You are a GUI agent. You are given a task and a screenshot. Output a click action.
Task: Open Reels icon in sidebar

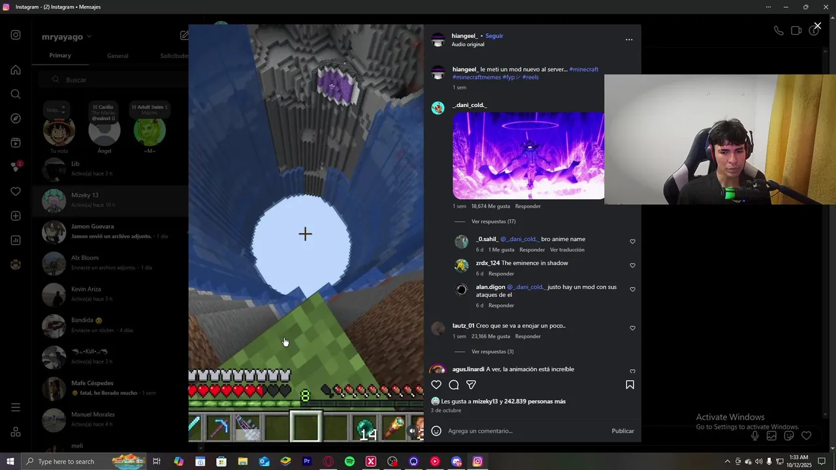pos(16,143)
